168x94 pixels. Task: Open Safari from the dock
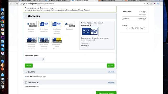(3, 18)
